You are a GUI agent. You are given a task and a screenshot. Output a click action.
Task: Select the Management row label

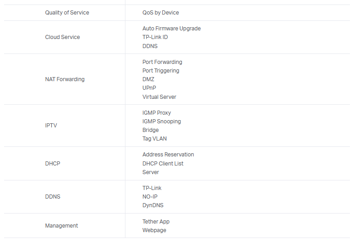61,226
